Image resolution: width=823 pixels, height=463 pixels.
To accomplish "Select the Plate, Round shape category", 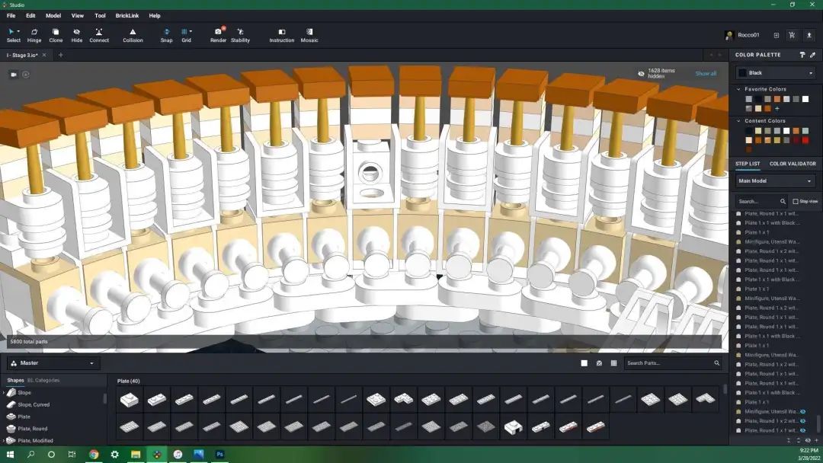I will 32,429.
